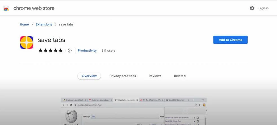Image resolution: width=277 pixels, height=125 pixels.
Task: Select the Overview tab
Action: pyautogui.click(x=89, y=76)
